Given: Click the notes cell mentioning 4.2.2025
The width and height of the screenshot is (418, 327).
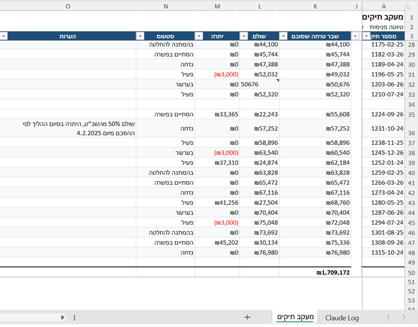Looking at the screenshot, I should pyautogui.click(x=68, y=129).
